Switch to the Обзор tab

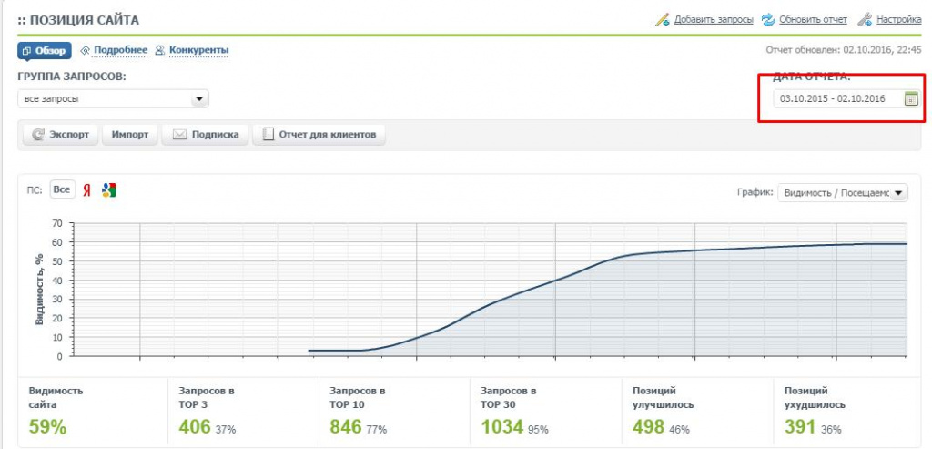point(45,50)
